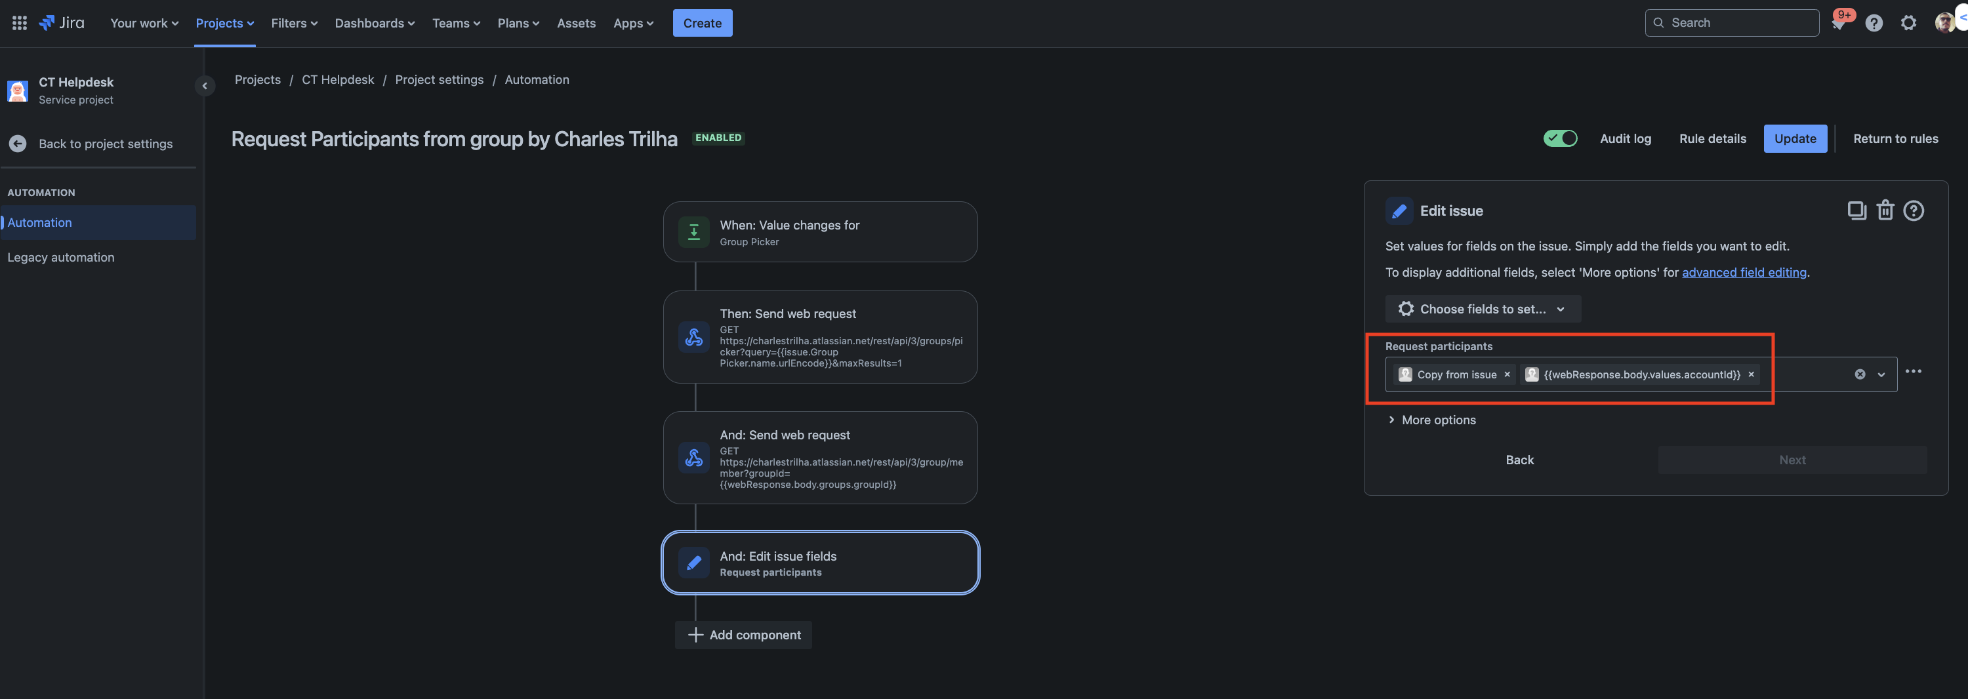Duplicate the Edit issue component

pos(1856,210)
